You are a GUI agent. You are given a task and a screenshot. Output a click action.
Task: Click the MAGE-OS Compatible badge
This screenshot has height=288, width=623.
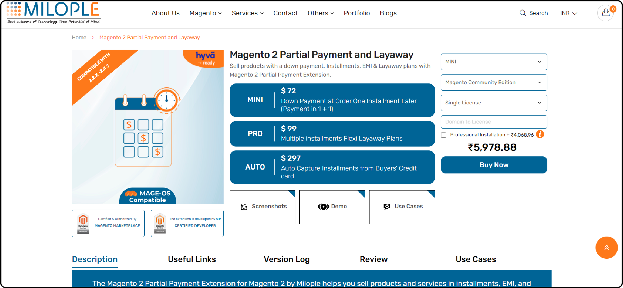click(148, 196)
